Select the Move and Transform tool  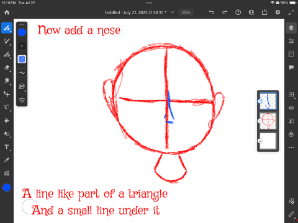7,94
